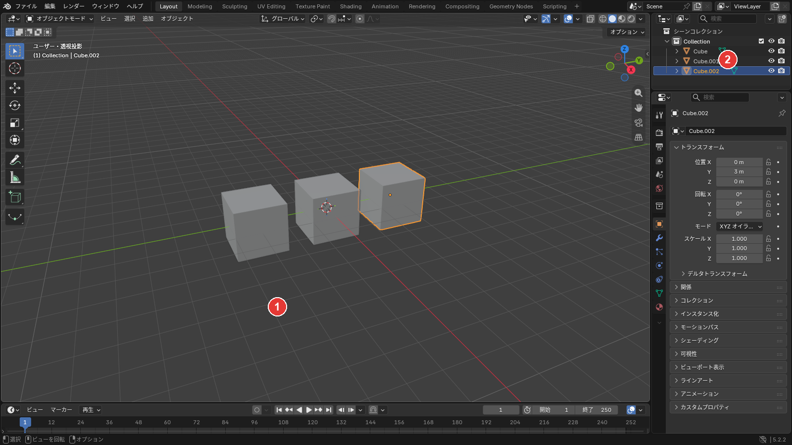Toggle X-ray display in viewport header
This screenshot has width=792, height=445.
pyautogui.click(x=590, y=19)
